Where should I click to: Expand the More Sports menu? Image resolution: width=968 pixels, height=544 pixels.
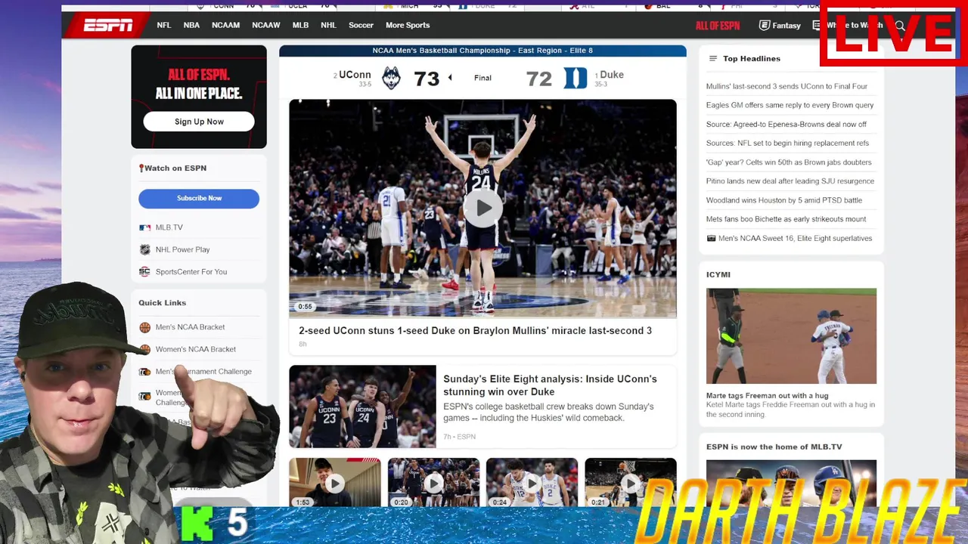(408, 25)
